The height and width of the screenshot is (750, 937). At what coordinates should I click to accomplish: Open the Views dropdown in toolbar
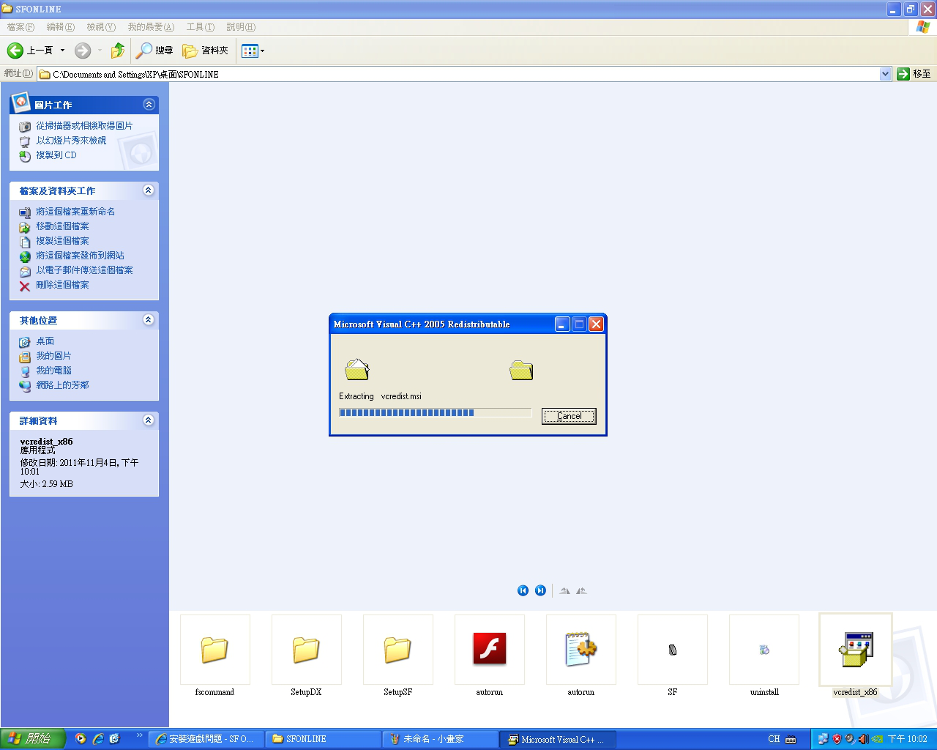pyautogui.click(x=253, y=51)
